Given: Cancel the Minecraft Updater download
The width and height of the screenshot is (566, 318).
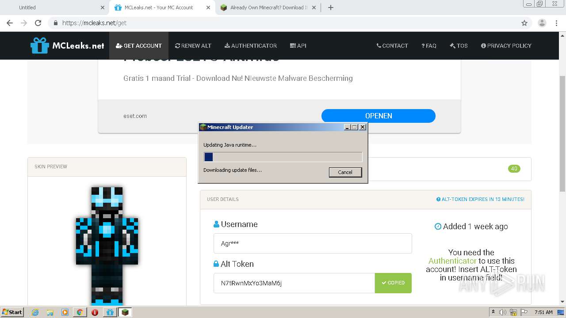Looking at the screenshot, I should click(345, 172).
